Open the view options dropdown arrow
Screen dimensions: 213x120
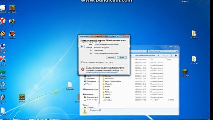click(x=167, y=55)
